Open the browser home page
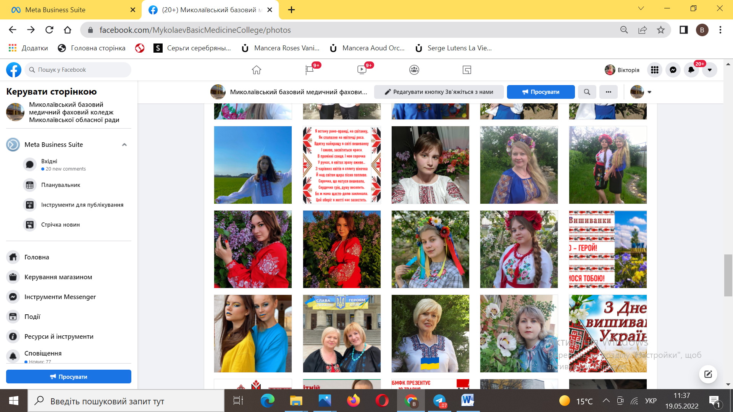This screenshot has width=733, height=412. click(68, 30)
